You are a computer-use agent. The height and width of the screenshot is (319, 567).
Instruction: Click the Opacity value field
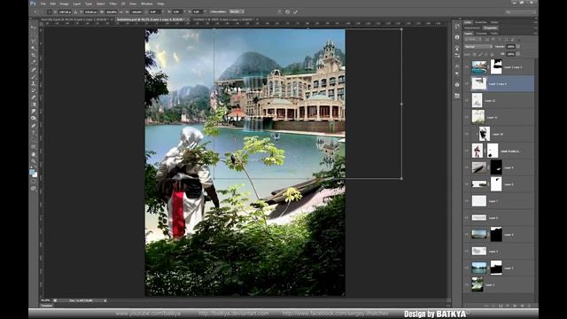tap(510, 47)
